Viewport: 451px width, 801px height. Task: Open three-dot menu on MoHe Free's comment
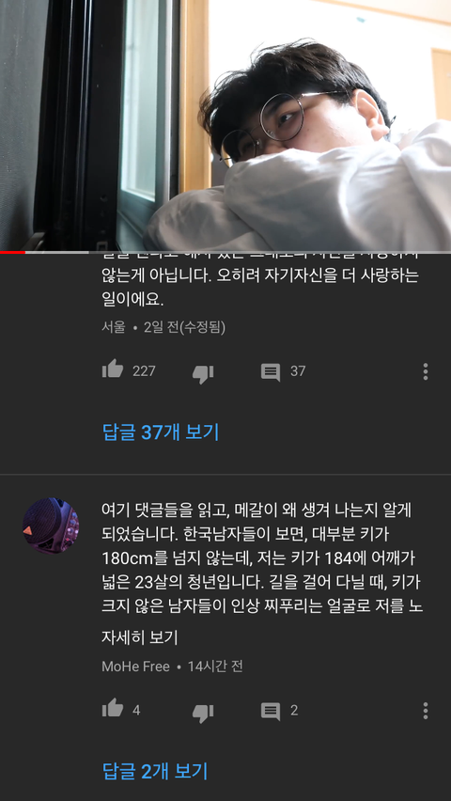[x=425, y=711]
